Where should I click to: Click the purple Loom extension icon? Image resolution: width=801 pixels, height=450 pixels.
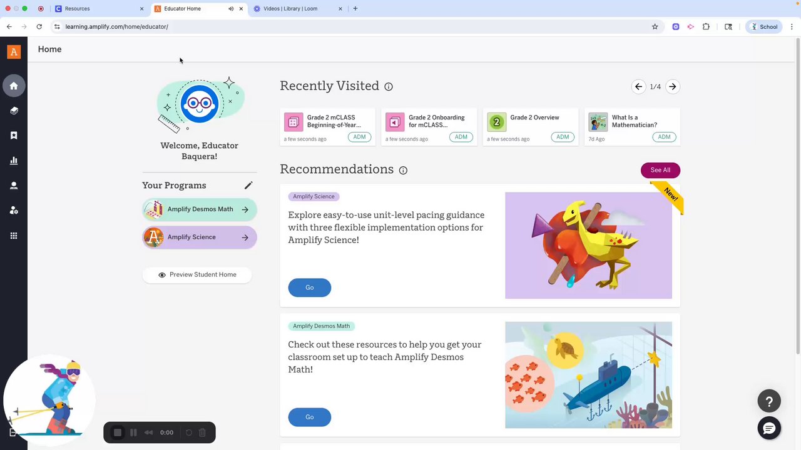click(676, 27)
